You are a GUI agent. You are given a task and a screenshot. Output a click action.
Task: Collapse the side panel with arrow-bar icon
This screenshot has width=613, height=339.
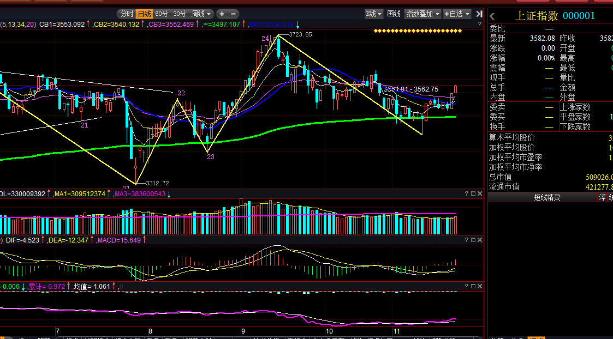[479, 14]
